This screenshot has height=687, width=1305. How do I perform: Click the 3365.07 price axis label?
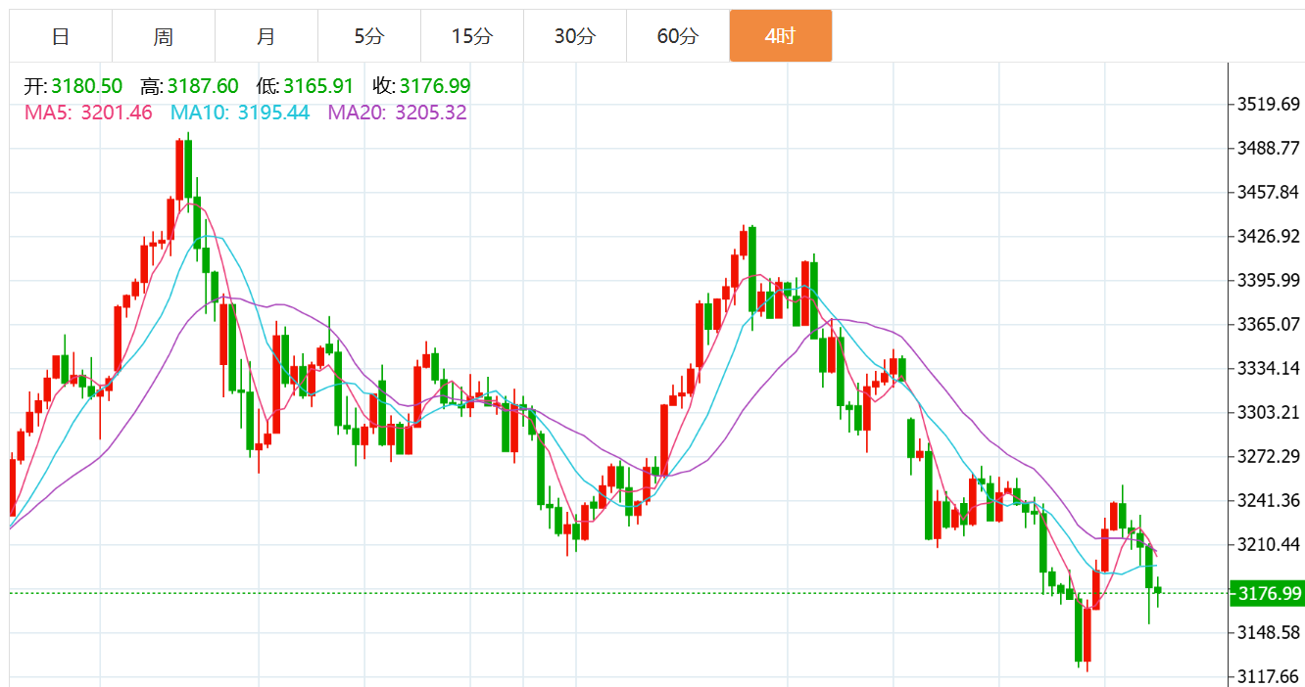1268,324
